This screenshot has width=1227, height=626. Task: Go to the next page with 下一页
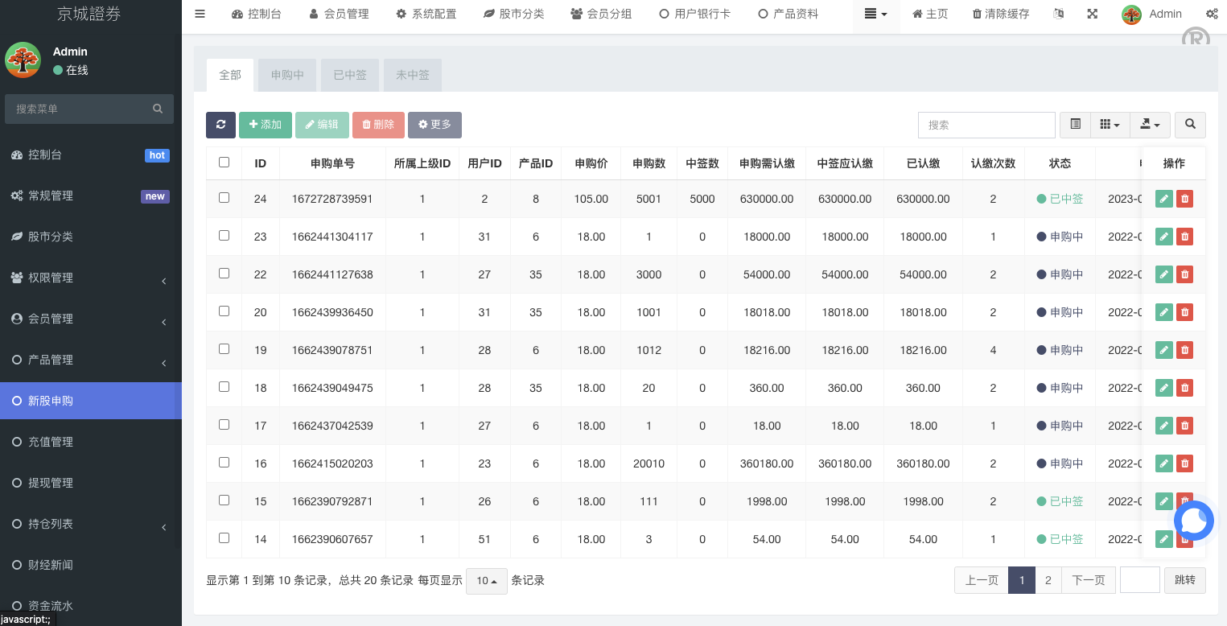pos(1088,580)
